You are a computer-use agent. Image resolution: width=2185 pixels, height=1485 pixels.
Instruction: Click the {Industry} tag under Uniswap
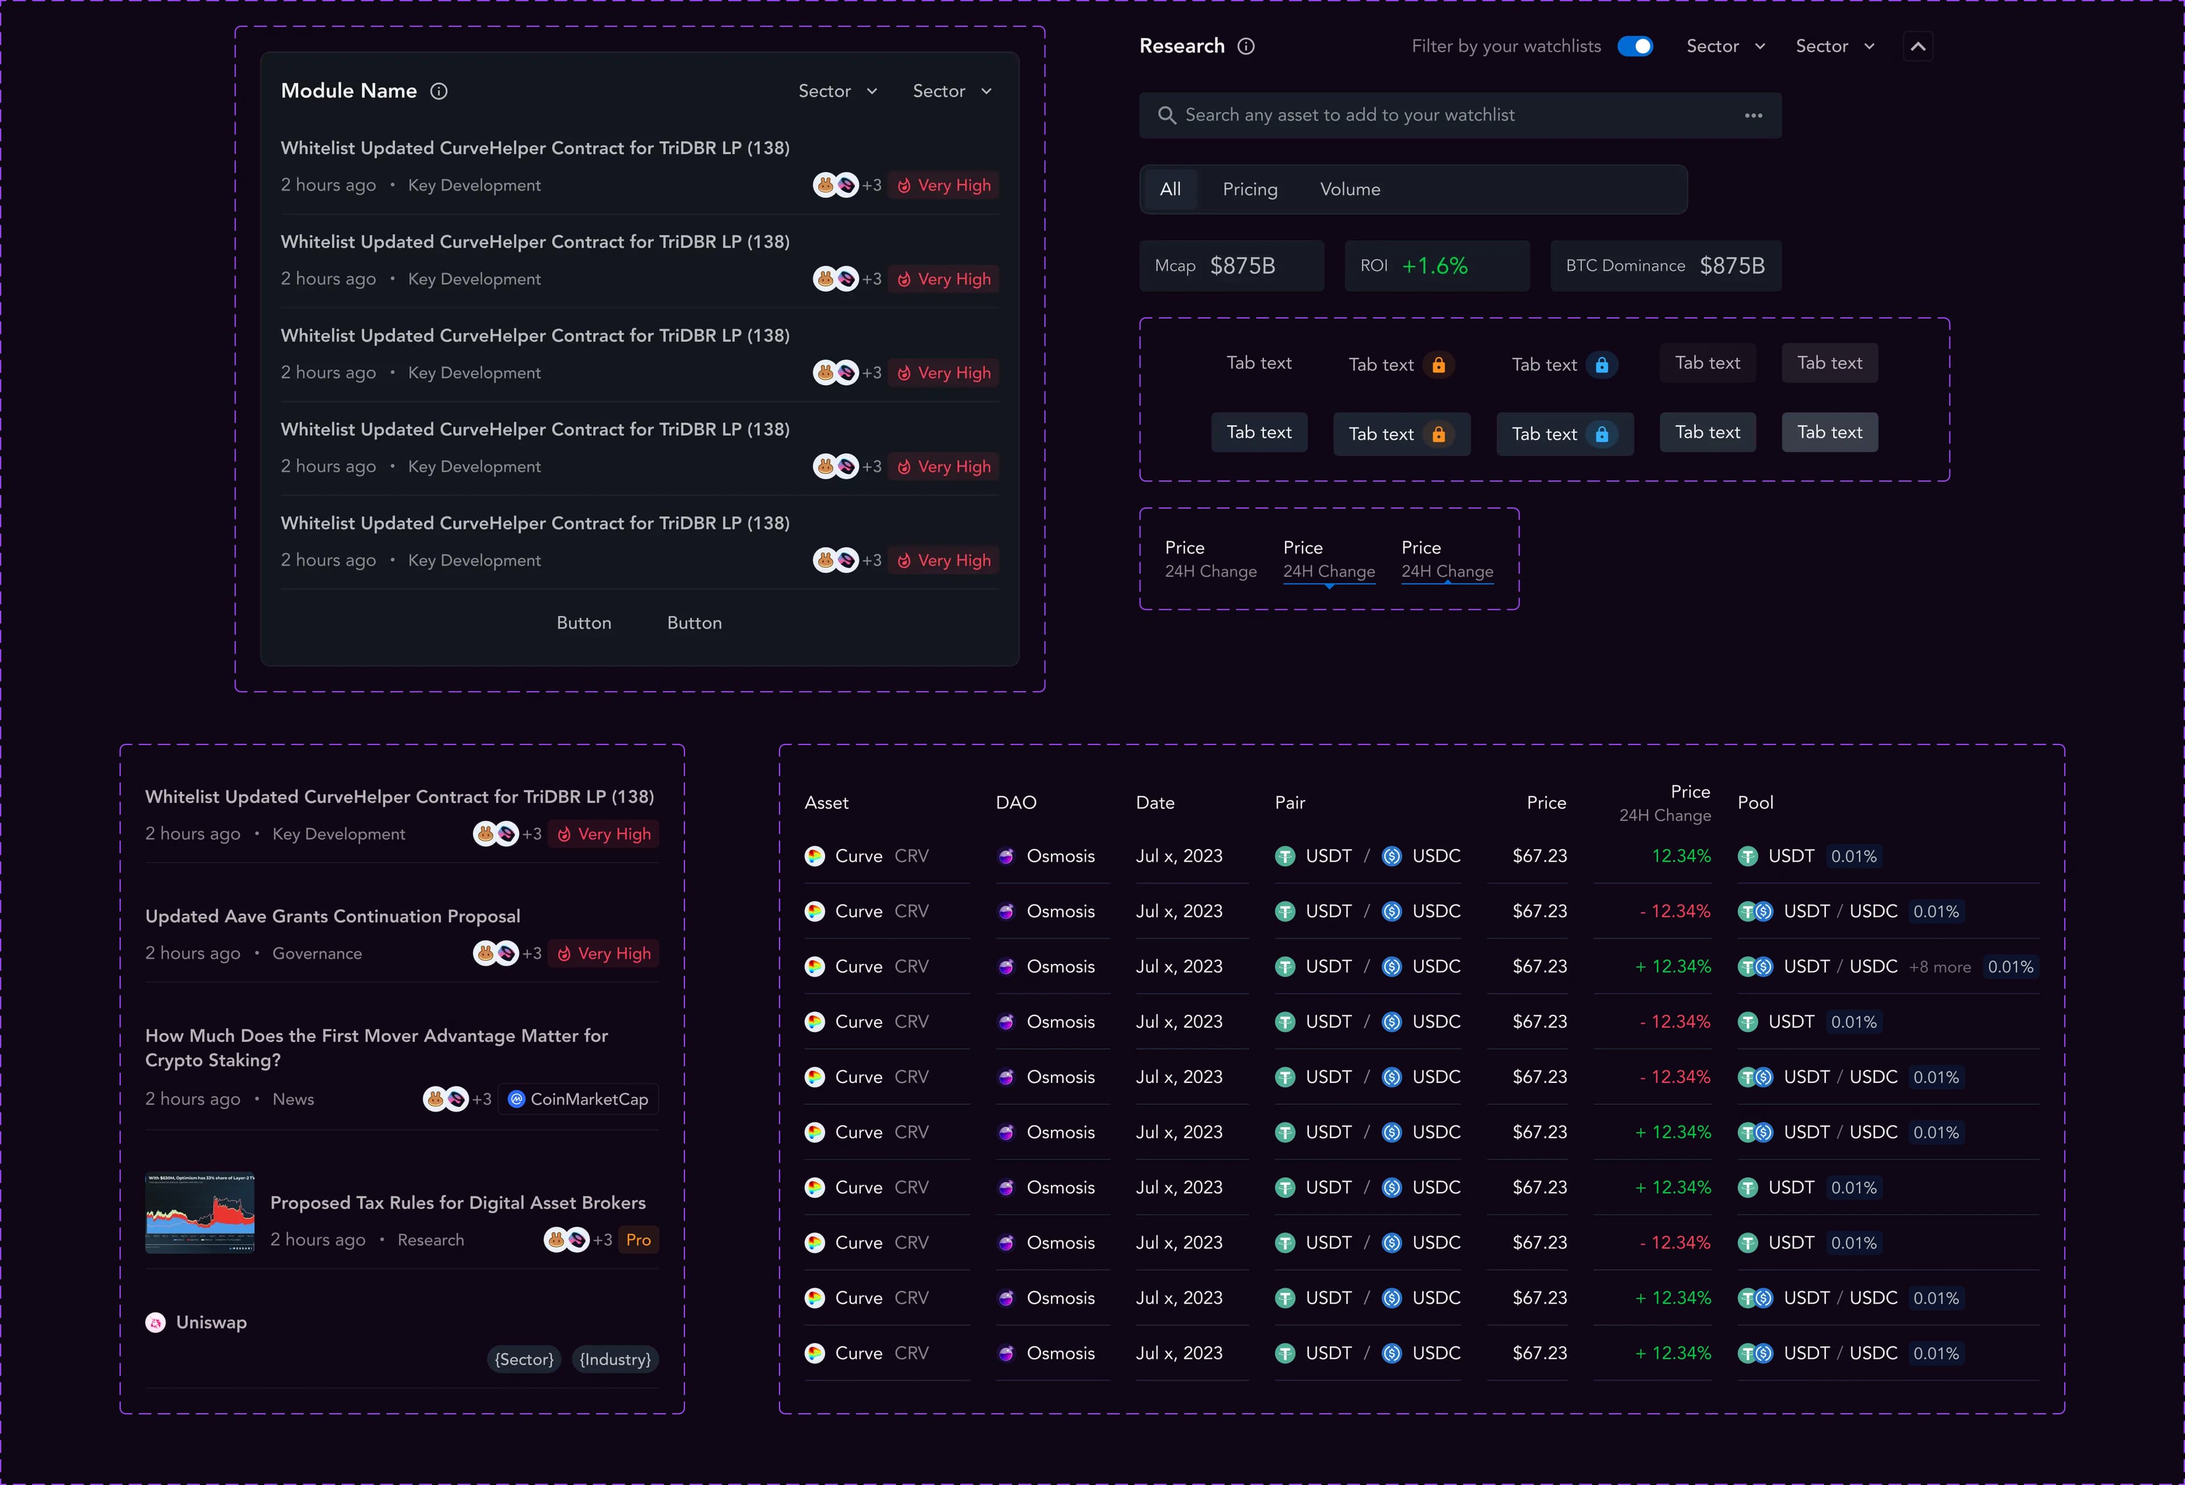(615, 1359)
